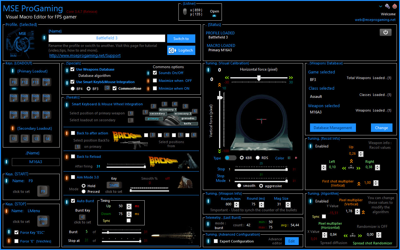The height and width of the screenshot is (250, 400).
Task: Click the Vertical force slider handle
Action: click(x=220, y=98)
